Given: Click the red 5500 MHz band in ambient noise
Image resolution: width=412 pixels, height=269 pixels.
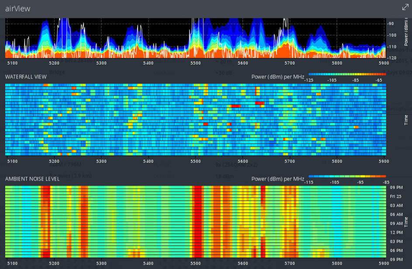Looking at the screenshot, I should (197, 220).
